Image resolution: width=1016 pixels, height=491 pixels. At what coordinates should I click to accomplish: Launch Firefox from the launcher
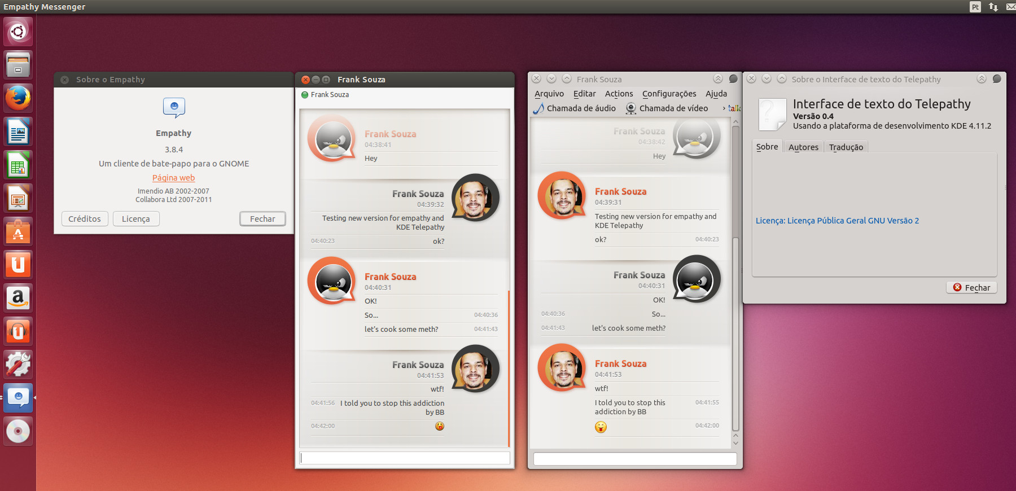(x=18, y=98)
